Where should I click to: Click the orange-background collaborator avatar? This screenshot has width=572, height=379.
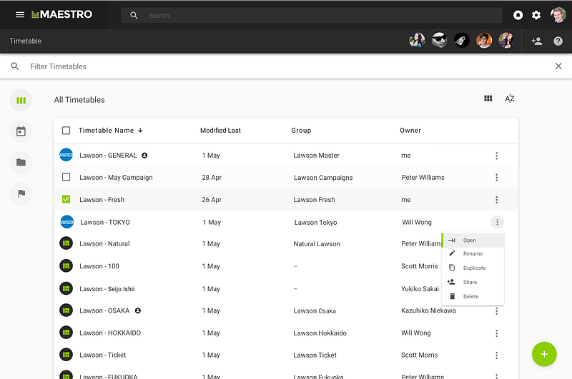[x=484, y=41]
